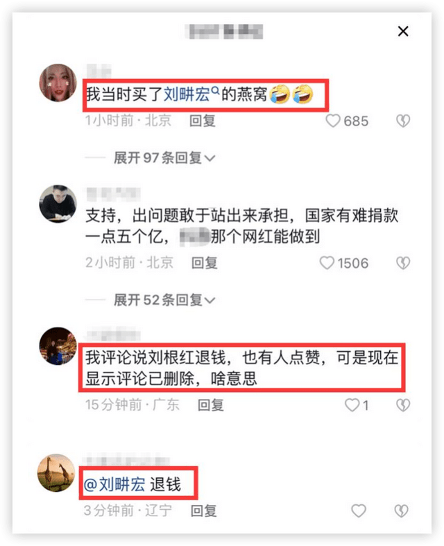Close the comments panel with X
The width and height of the screenshot is (444, 546).
pos(403,31)
